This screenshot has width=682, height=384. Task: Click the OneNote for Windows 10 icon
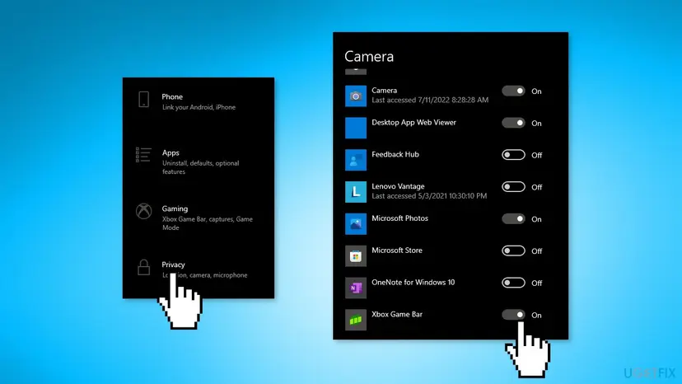[356, 288]
